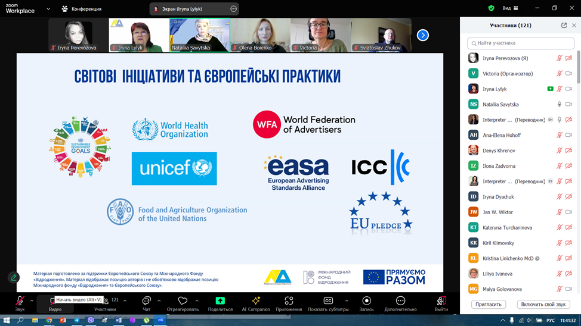581x326 pixels.
Task: Select the Экран (Iryna Lylyk) tab
Action: click(194, 8)
